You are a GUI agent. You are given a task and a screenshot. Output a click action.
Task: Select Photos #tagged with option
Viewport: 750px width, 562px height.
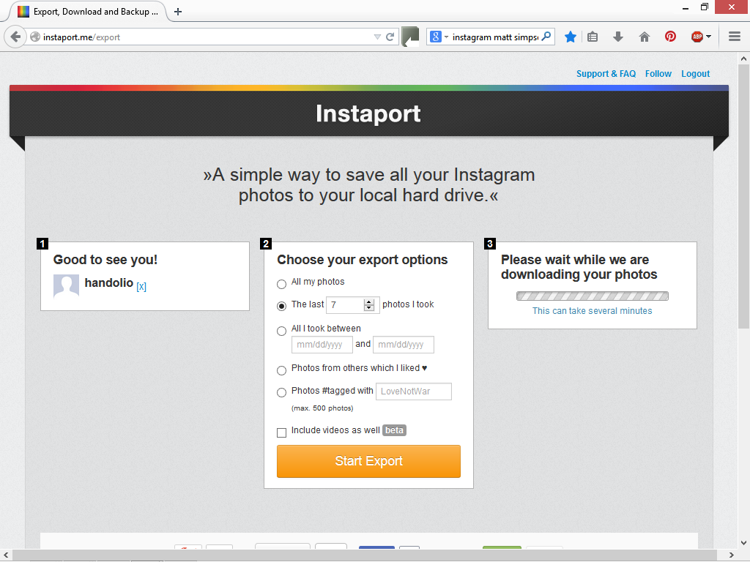coord(282,392)
